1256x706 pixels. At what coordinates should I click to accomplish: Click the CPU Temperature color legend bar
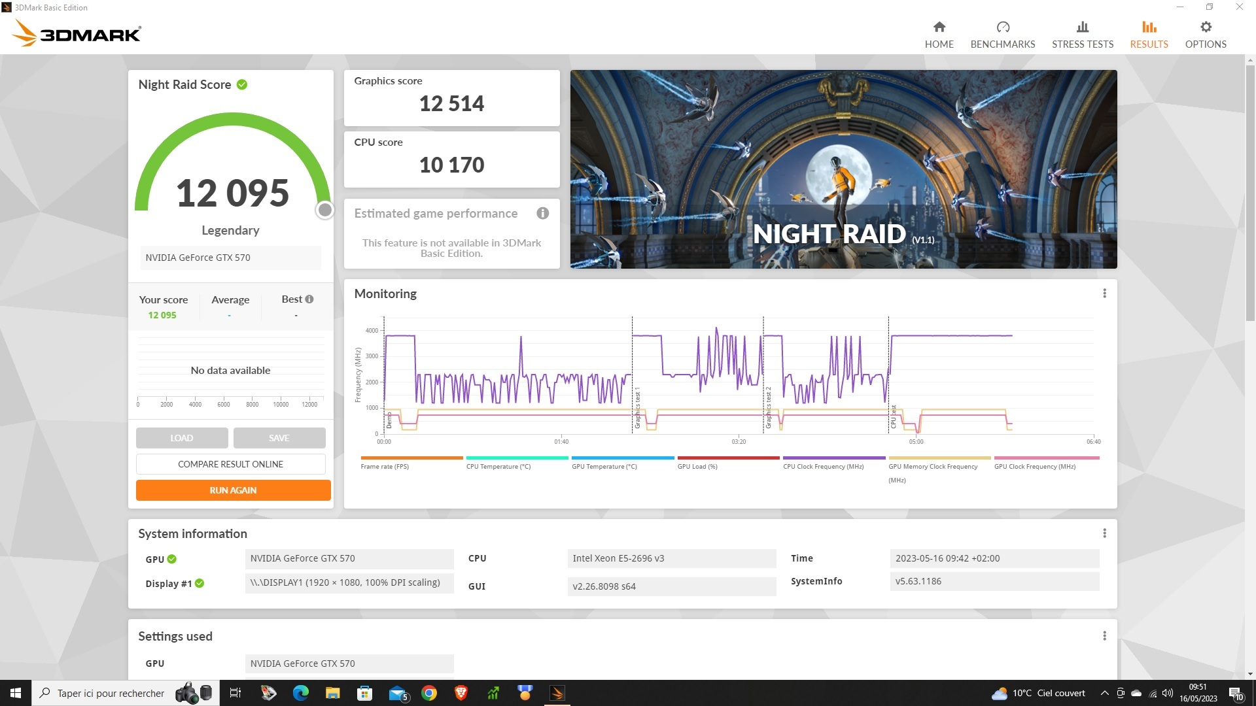pyautogui.click(x=517, y=458)
